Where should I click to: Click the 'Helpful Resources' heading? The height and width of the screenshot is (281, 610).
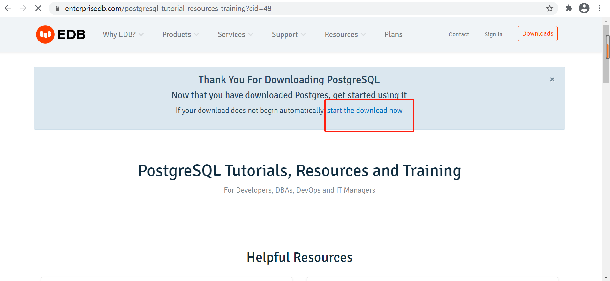click(299, 257)
